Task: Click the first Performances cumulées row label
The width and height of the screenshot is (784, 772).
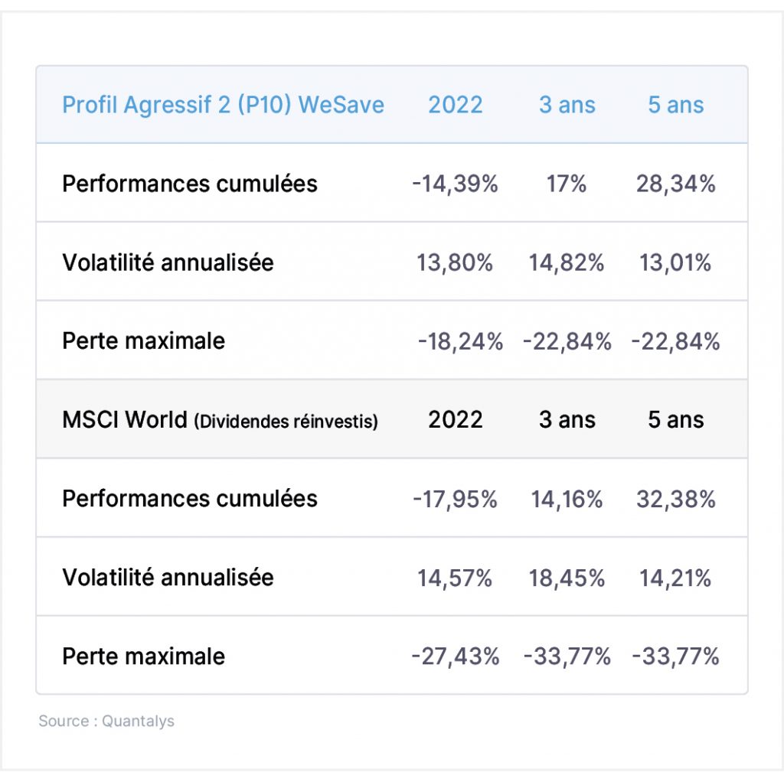Action: tap(190, 184)
